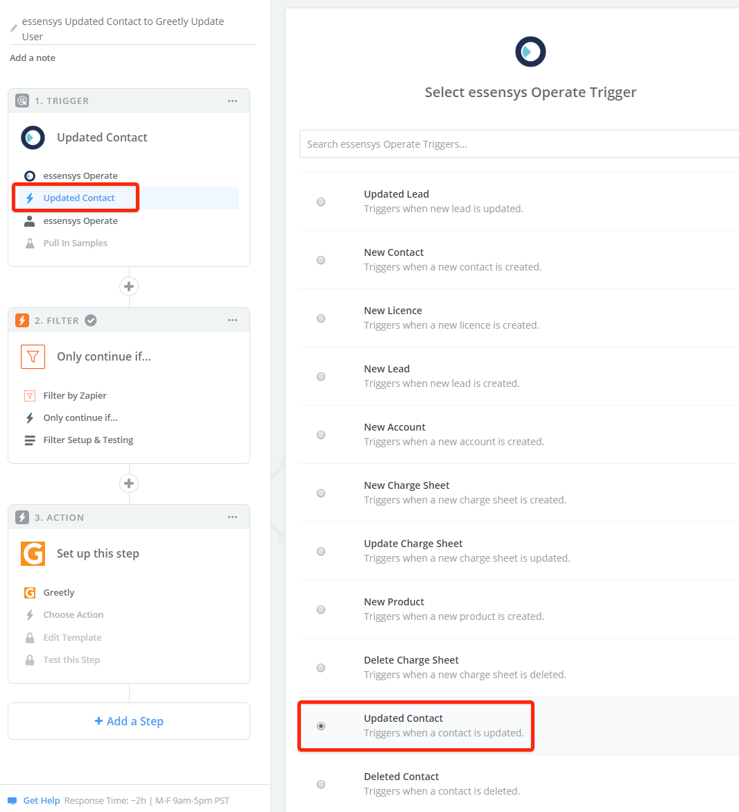Select the Updated Lead radio button

pyautogui.click(x=321, y=202)
